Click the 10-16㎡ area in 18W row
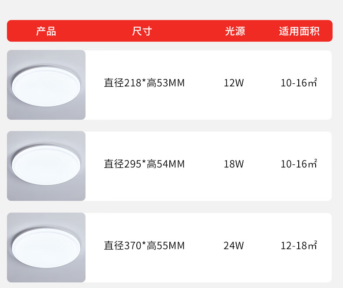The image size is (343, 288). [299, 164]
